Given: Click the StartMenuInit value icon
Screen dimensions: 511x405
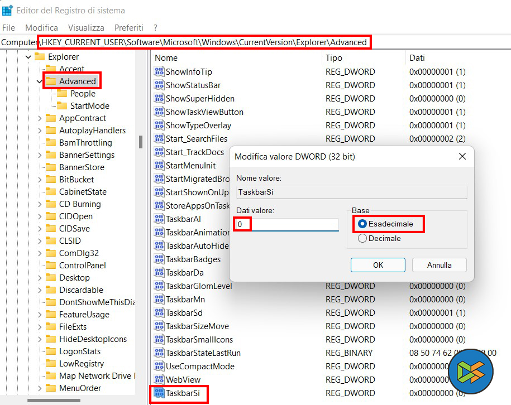Looking at the screenshot, I should (159, 165).
